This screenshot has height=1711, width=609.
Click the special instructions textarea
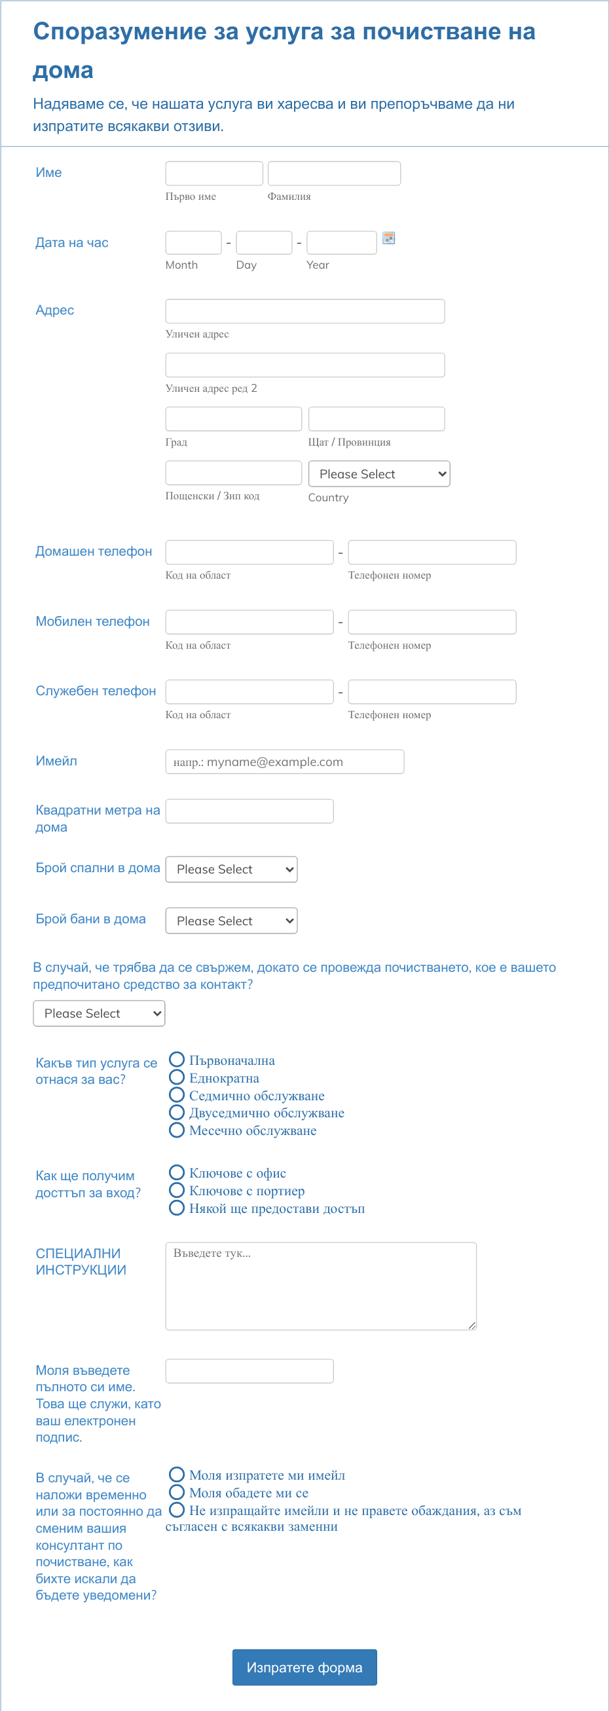(321, 1286)
